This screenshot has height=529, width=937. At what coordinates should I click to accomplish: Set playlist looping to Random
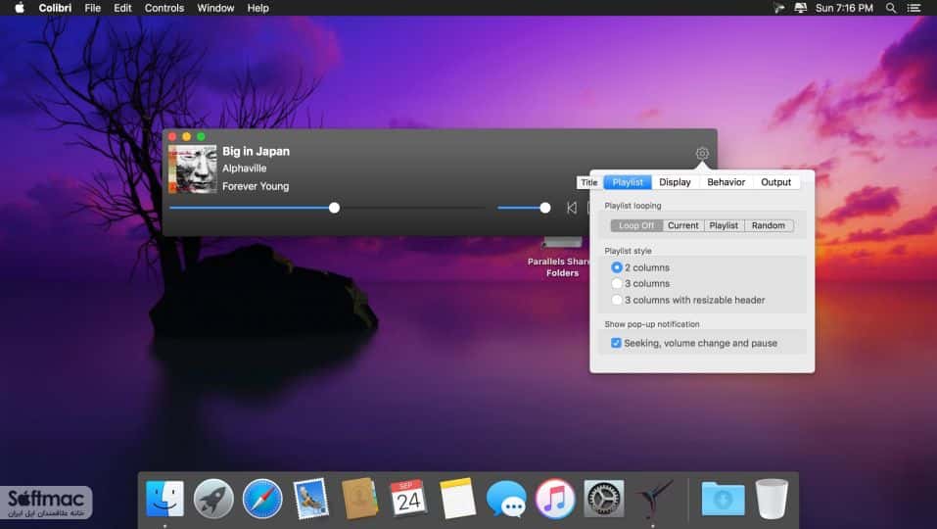pos(769,225)
